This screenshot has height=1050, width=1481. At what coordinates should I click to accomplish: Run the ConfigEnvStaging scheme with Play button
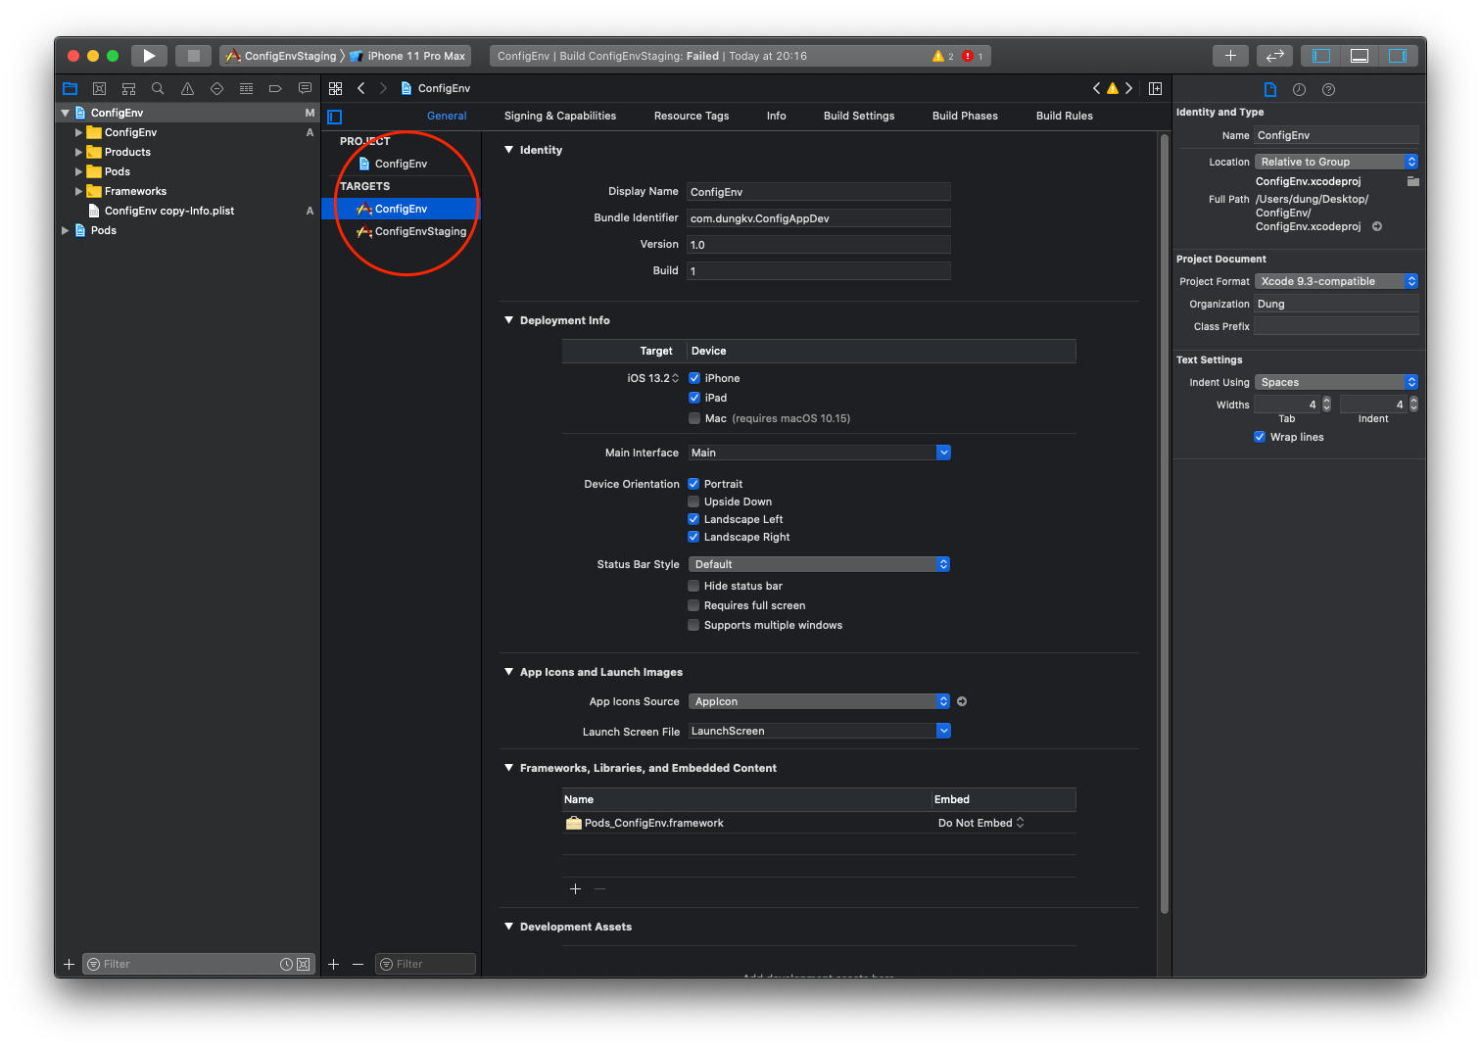tap(149, 56)
